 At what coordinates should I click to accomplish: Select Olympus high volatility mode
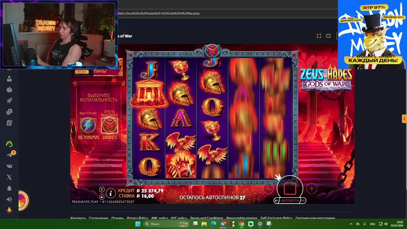(x=88, y=125)
